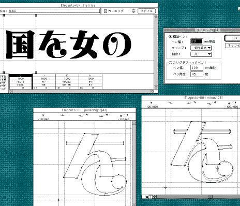This screenshot has width=240, height=206.
Task: Click the bottom right kerning handle of 国 glyph
Action: pyautogui.click(x=36, y=72)
